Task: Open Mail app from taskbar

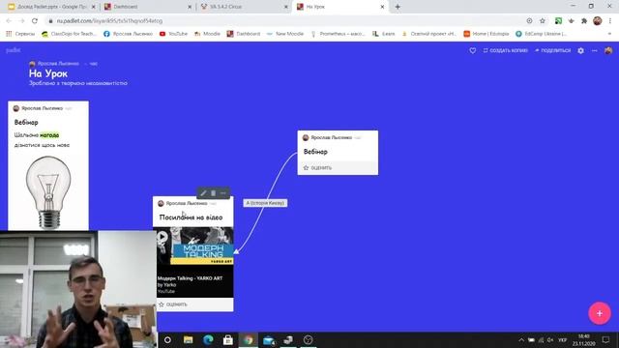Action: (x=269, y=339)
